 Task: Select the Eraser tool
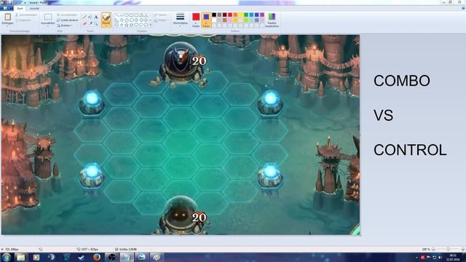pos(84,23)
